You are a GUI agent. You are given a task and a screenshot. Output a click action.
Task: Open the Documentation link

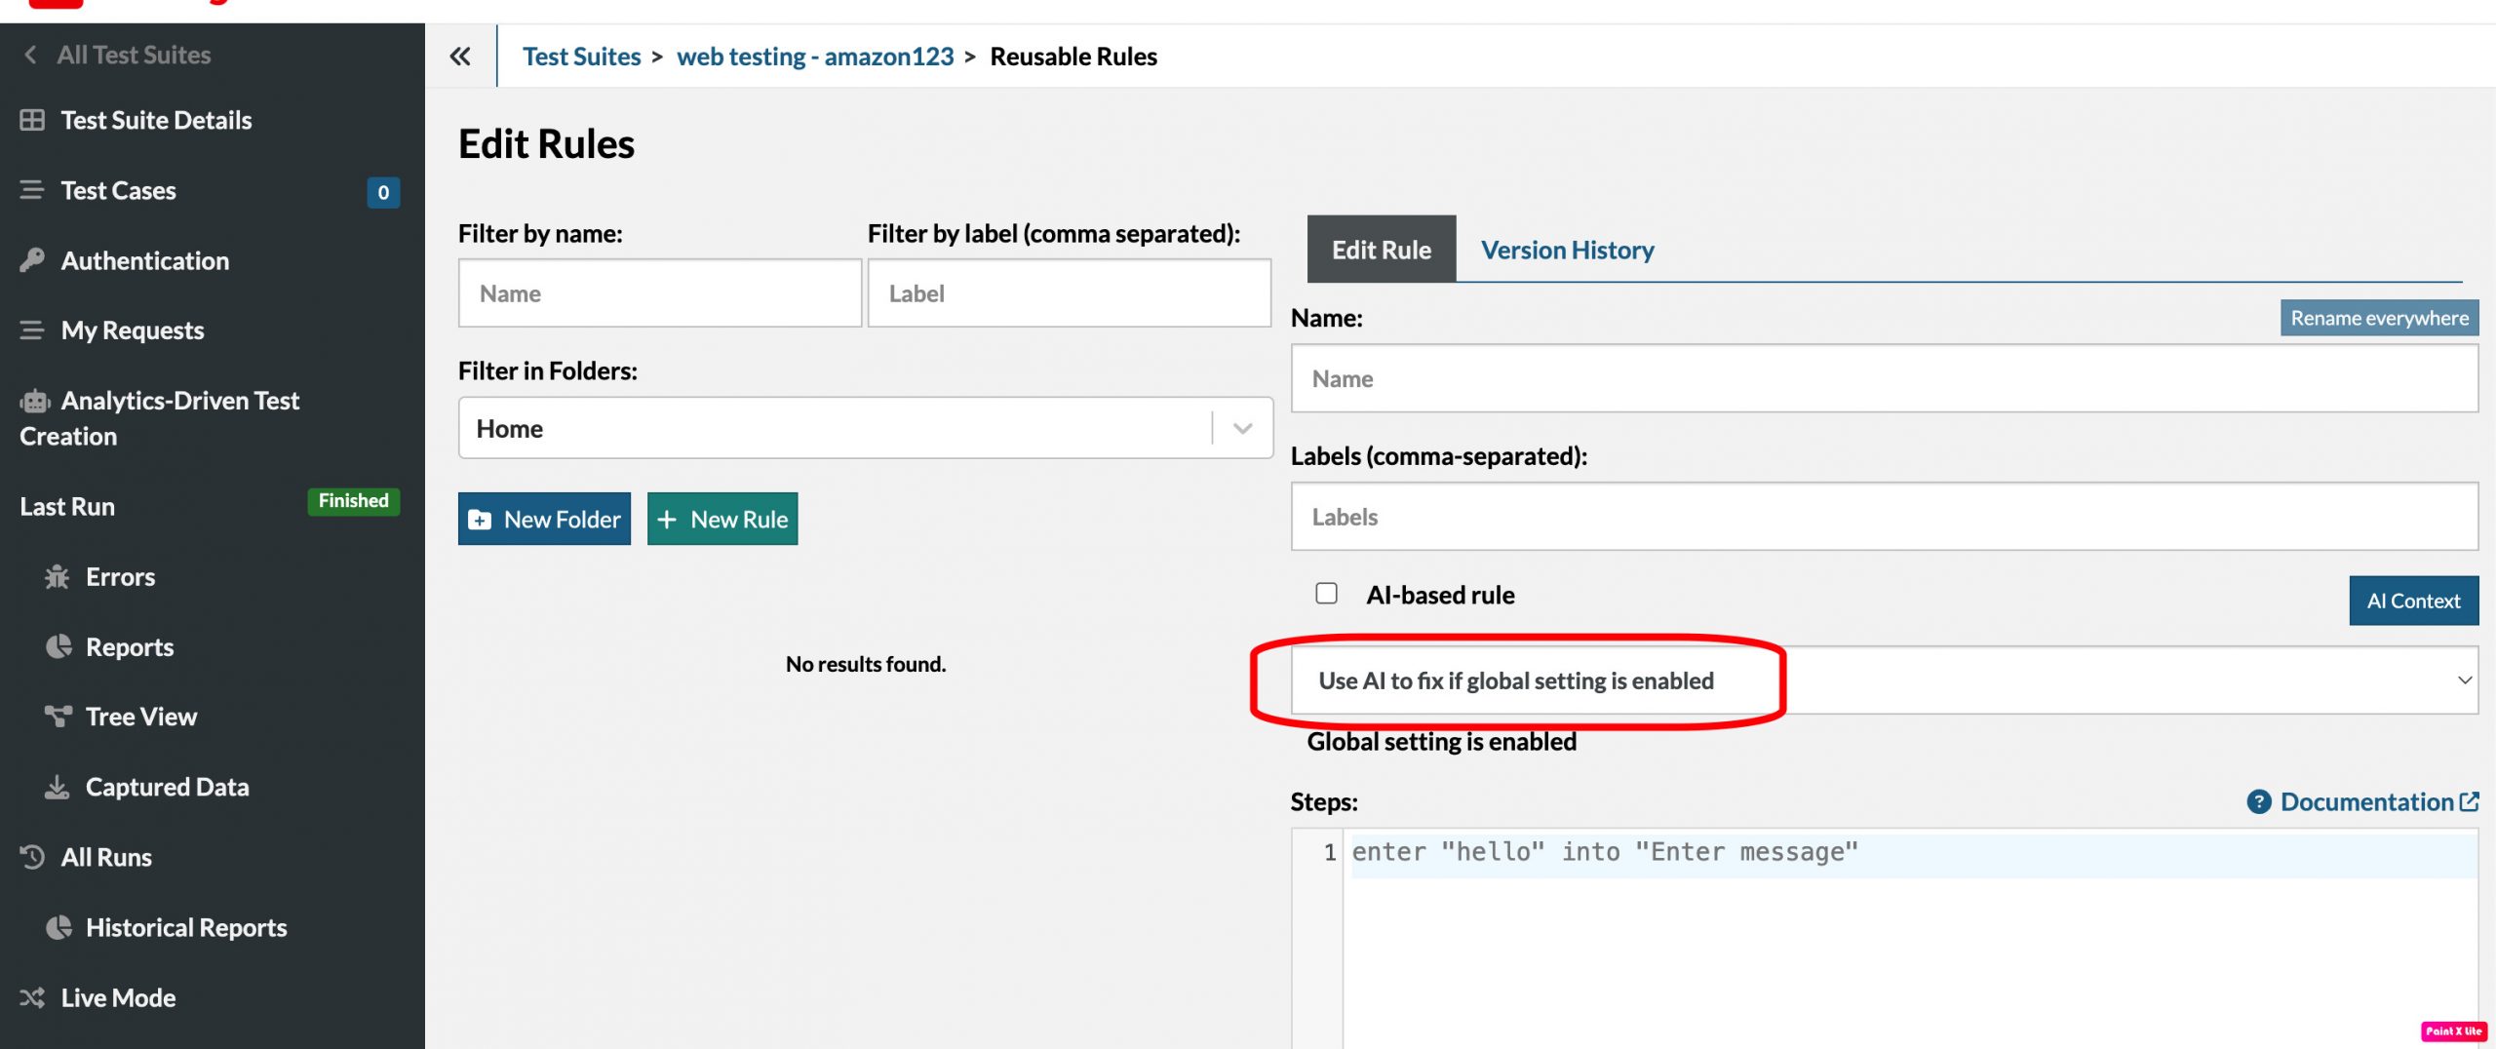(2366, 801)
